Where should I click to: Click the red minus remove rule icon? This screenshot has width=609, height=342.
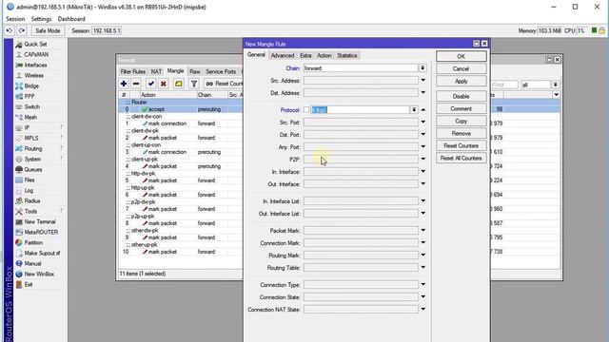tap(136, 84)
